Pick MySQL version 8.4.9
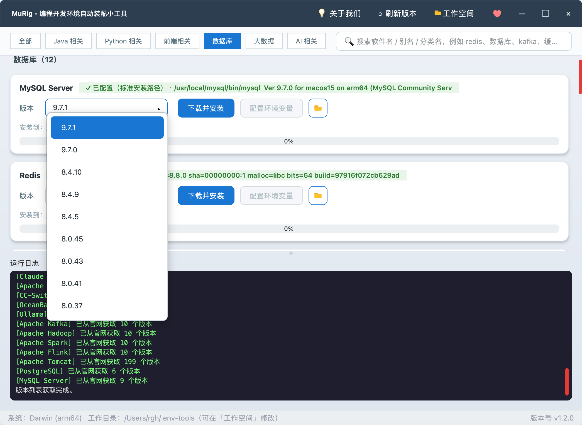 [107, 194]
